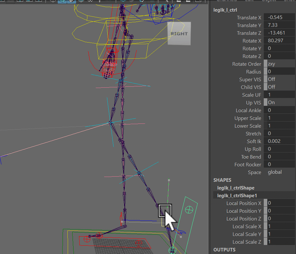Screen dimensions: 296x254
Task: Click the Lower Scale value field
Action: coord(279,126)
